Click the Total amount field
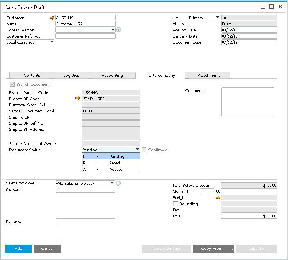 coord(249,216)
